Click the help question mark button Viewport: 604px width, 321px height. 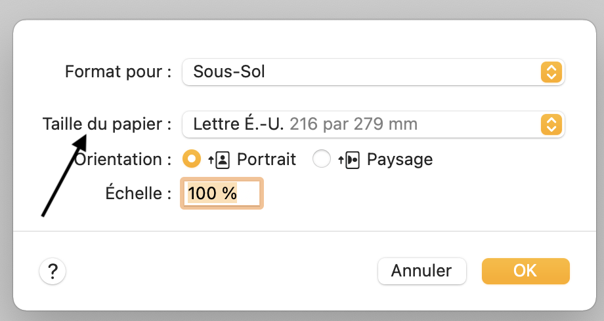53,271
